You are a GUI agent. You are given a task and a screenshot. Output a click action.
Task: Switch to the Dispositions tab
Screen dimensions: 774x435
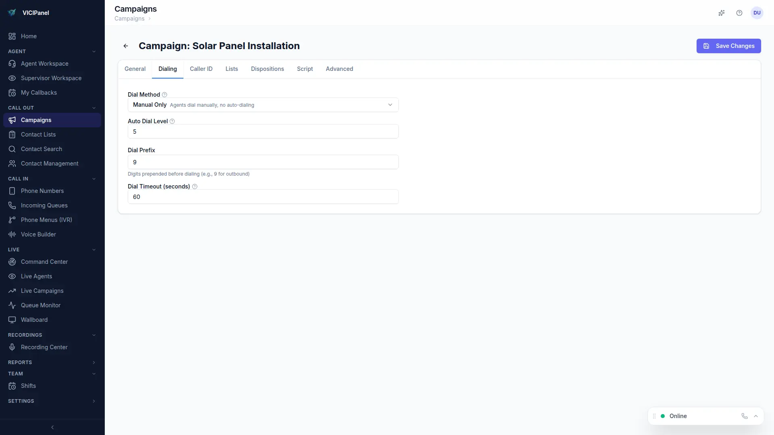point(267,69)
